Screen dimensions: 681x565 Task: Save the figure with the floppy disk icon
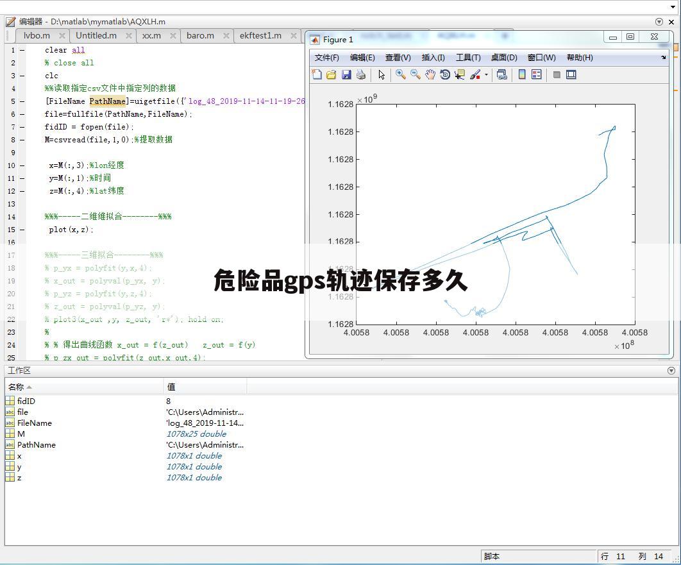click(346, 74)
